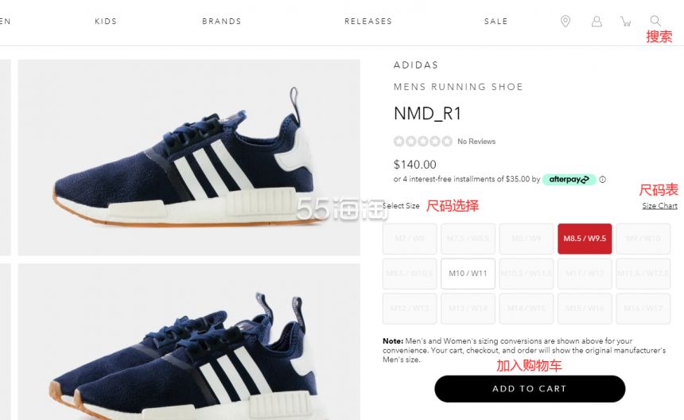Screen dimensions: 684x420
Task: Open the KIDS navigation menu
Action: tap(106, 21)
